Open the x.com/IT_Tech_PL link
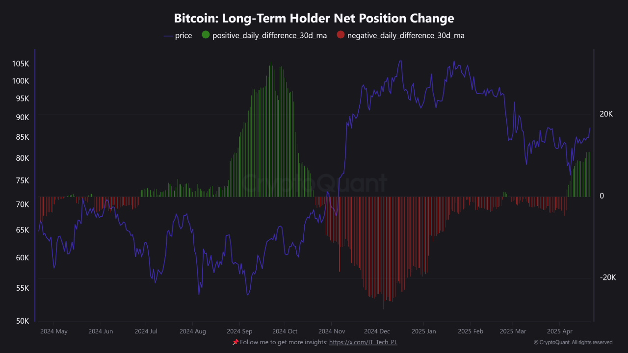The height and width of the screenshot is (353, 628). pos(363,342)
